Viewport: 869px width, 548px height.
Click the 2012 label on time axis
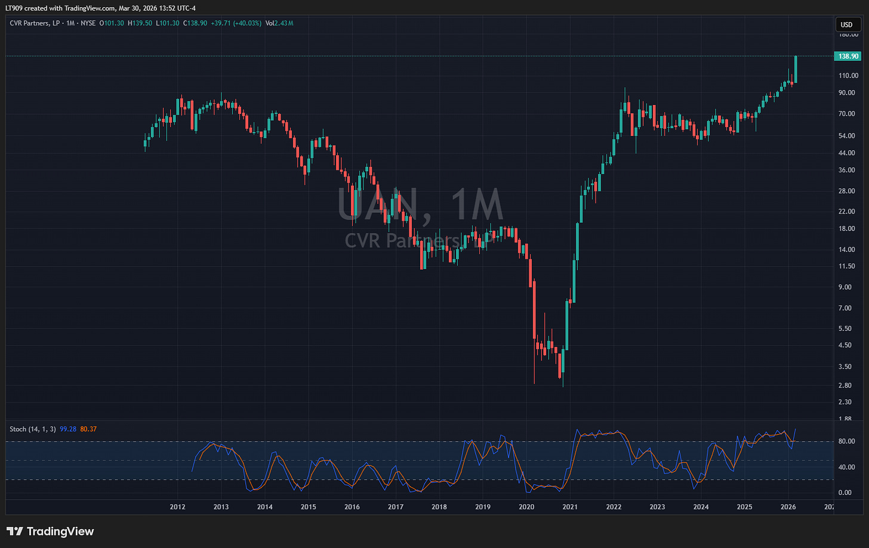point(177,507)
